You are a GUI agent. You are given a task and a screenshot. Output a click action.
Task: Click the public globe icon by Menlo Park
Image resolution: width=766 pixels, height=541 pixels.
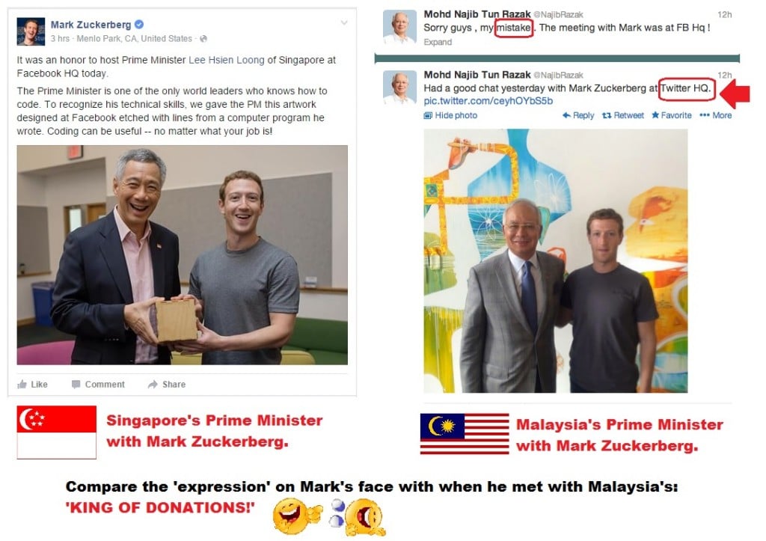(x=203, y=39)
